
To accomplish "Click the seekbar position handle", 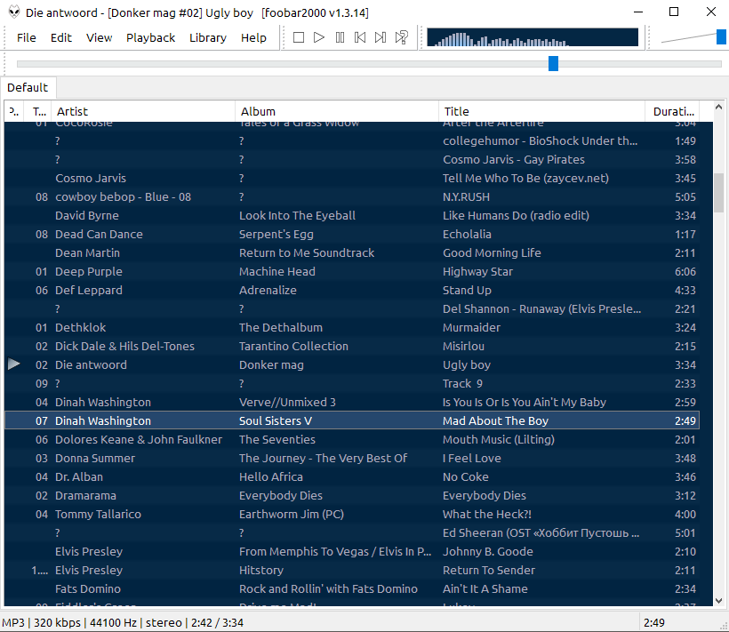I will tap(553, 64).
